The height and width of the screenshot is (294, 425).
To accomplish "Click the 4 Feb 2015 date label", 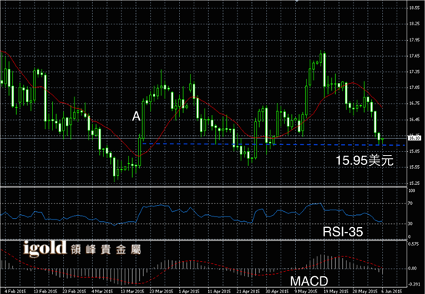I will (15, 291).
